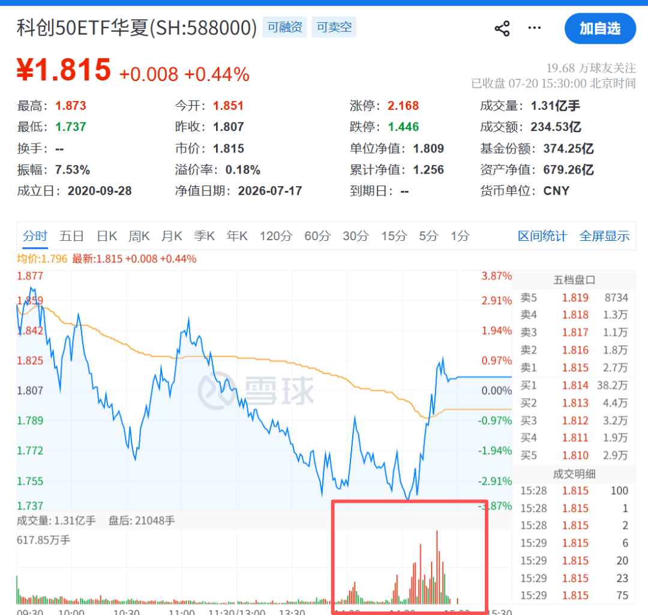This screenshot has height=615, width=648.
Task: Click the 振幅 value 7.53%
Action: pyautogui.click(x=73, y=170)
